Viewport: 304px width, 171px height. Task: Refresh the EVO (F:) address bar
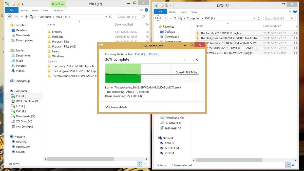259,18
